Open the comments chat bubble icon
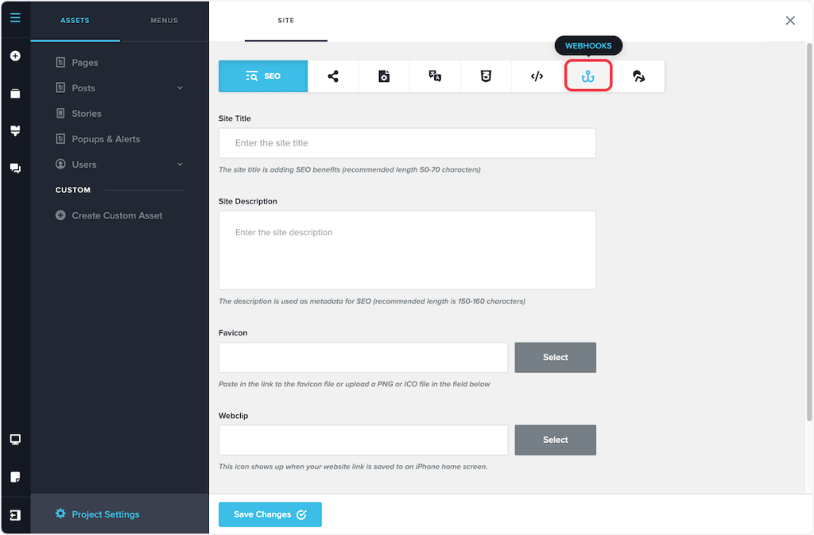Image resolution: width=814 pixels, height=535 pixels. tap(15, 169)
